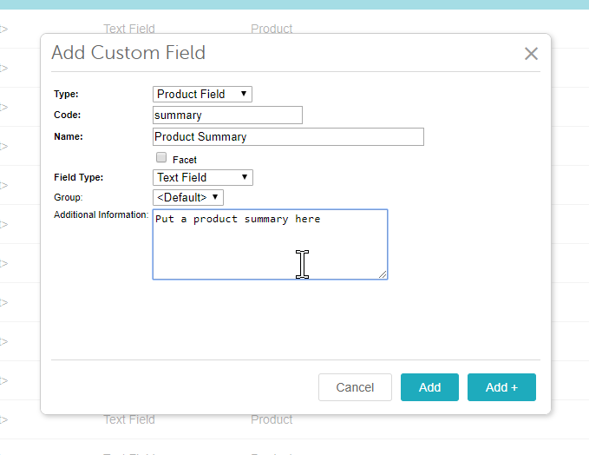
Task: Click the textarea resize handle corner
Action: coord(383,274)
